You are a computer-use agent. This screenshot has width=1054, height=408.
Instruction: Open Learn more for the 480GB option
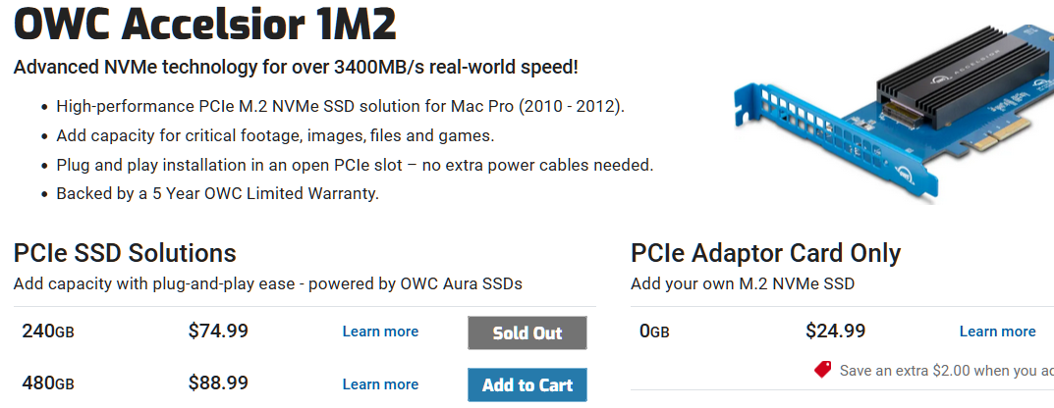380,384
